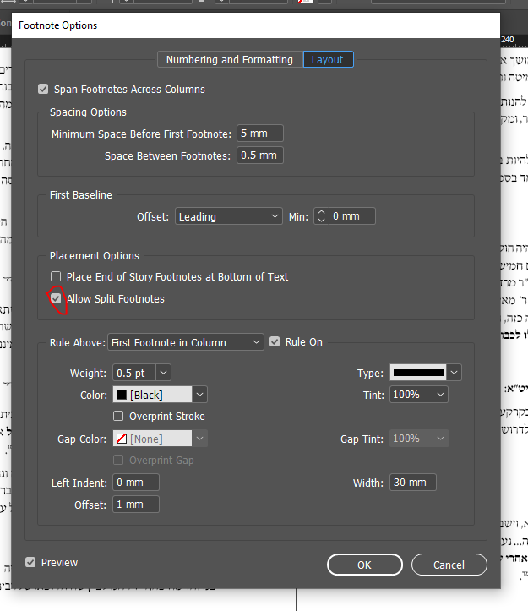Click First Baseline Min value field
528x611 pixels.
coord(352,216)
